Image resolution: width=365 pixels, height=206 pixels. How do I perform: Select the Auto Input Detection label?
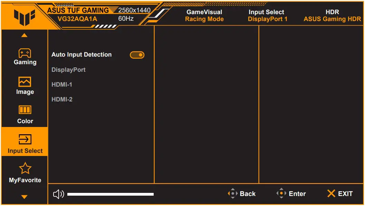(x=81, y=55)
